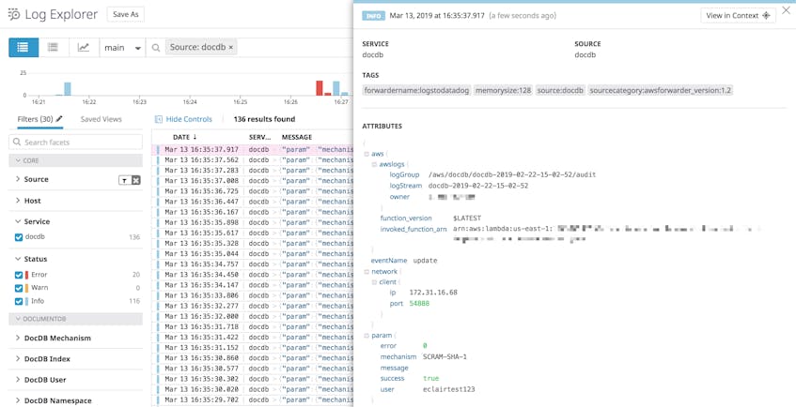
Task: Collapse the awslogs attribute node
Action: pyautogui.click(x=375, y=164)
